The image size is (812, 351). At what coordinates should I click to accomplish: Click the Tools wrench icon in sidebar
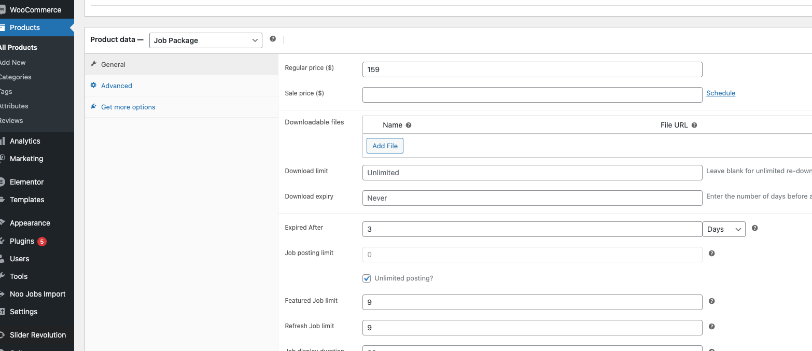(x=2, y=276)
